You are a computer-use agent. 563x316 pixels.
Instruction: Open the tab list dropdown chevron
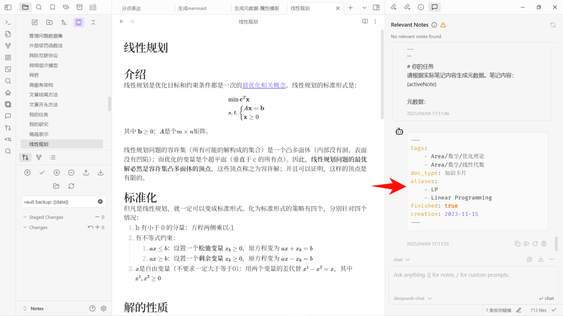point(364,7)
